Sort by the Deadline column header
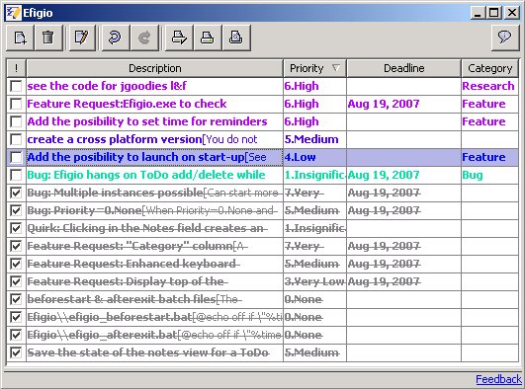The image size is (525, 389). click(x=403, y=68)
